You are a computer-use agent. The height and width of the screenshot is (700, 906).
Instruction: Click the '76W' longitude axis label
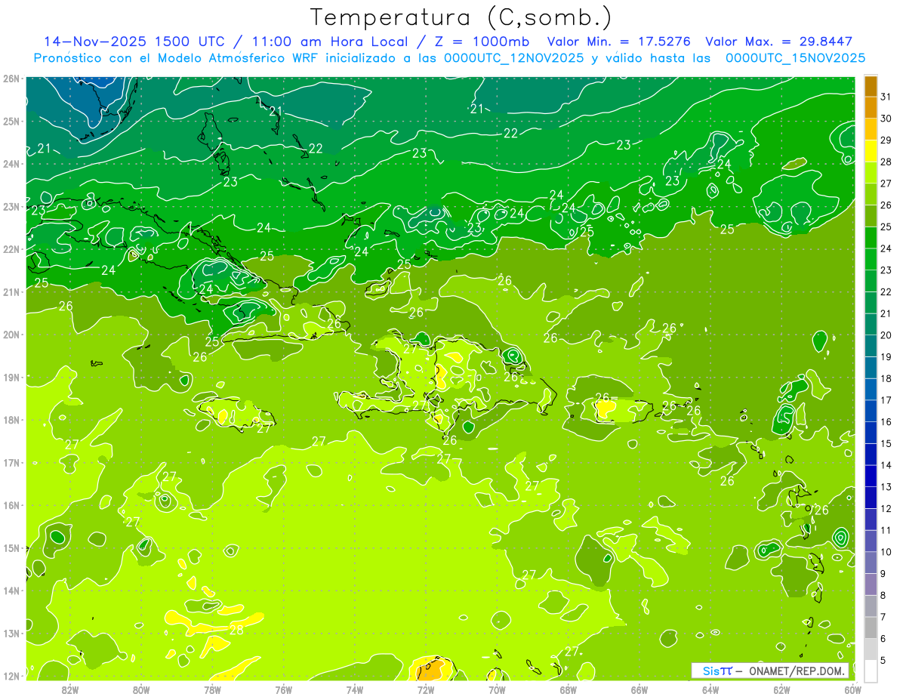284,689
